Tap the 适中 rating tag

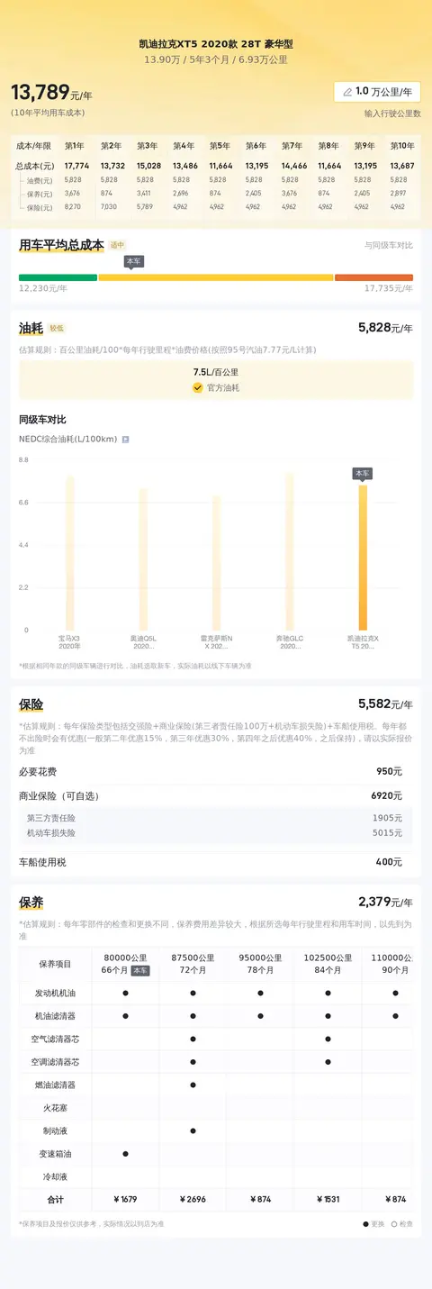click(x=118, y=245)
